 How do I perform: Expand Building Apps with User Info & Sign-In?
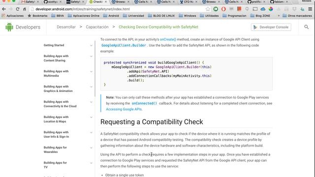pos(91,132)
